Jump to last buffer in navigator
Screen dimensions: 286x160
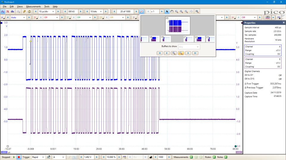click(x=195, y=53)
